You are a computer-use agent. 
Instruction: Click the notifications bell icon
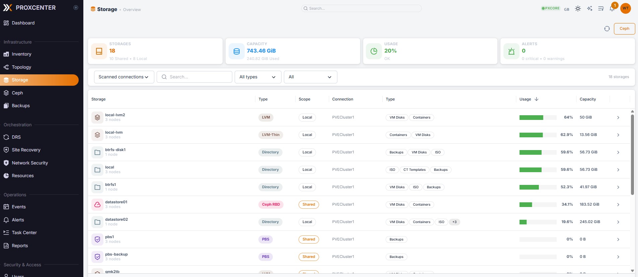point(612,9)
